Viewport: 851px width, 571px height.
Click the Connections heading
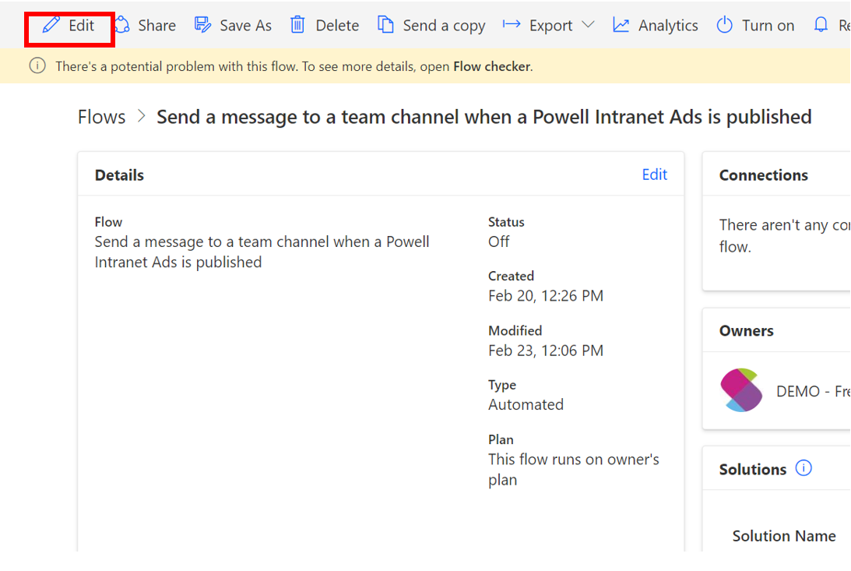(x=764, y=174)
